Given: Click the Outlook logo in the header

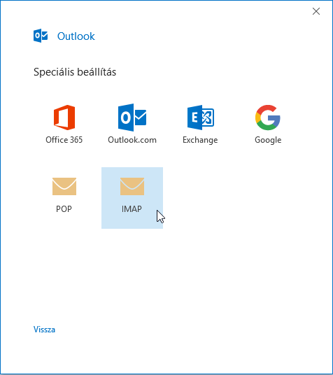Looking at the screenshot, I should (x=41, y=36).
